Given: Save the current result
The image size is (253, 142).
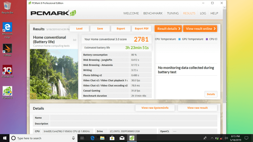Looking at the screenshot, I should (100, 29).
